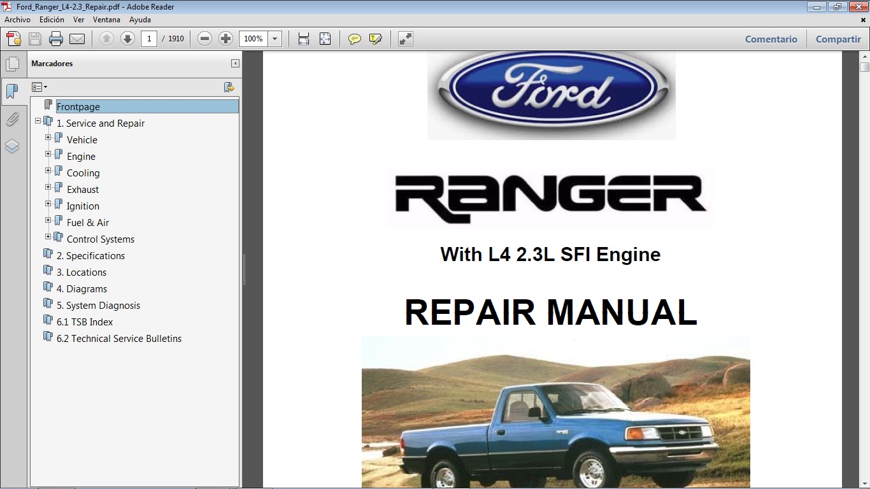The width and height of the screenshot is (870, 489).
Task: Go to previous page arrow
Action: point(107,39)
